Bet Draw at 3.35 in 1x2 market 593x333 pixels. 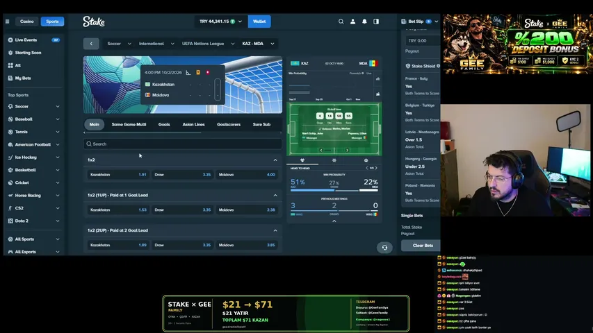(x=182, y=175)
